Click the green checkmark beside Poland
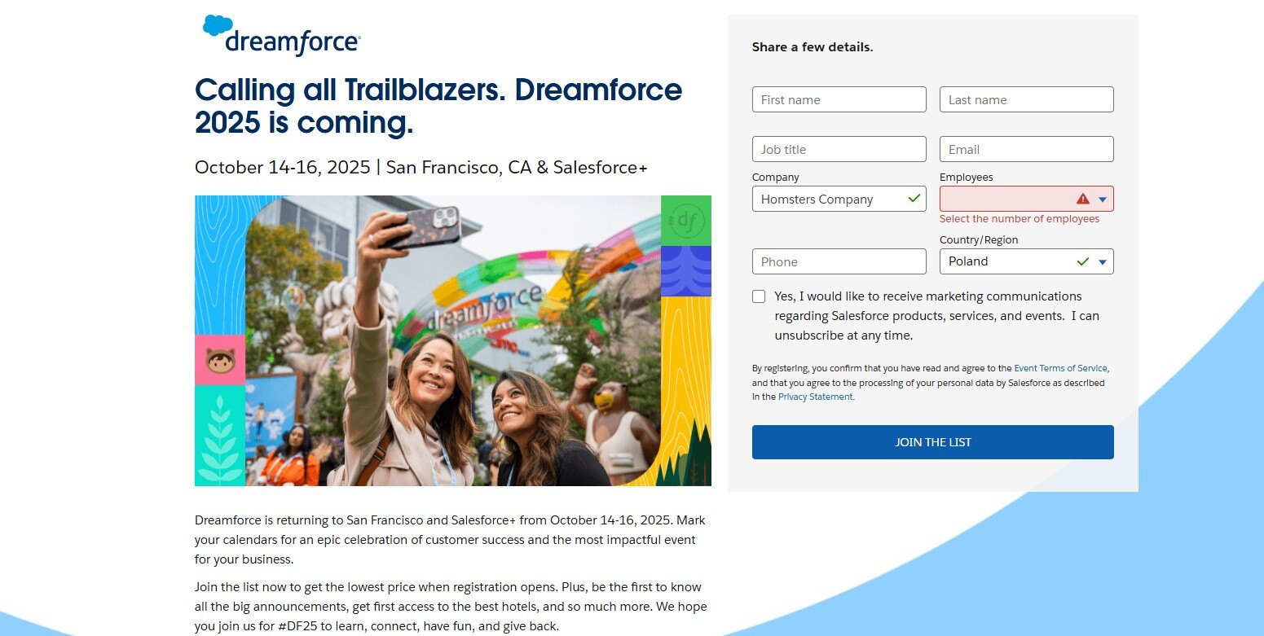The width and height of the screenshot is (1264, 636). tap(1082, 261)
